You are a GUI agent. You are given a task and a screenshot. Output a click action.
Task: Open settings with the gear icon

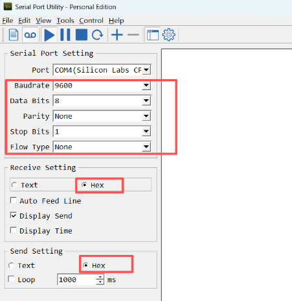pyautogui.click(x=169, y=34)
